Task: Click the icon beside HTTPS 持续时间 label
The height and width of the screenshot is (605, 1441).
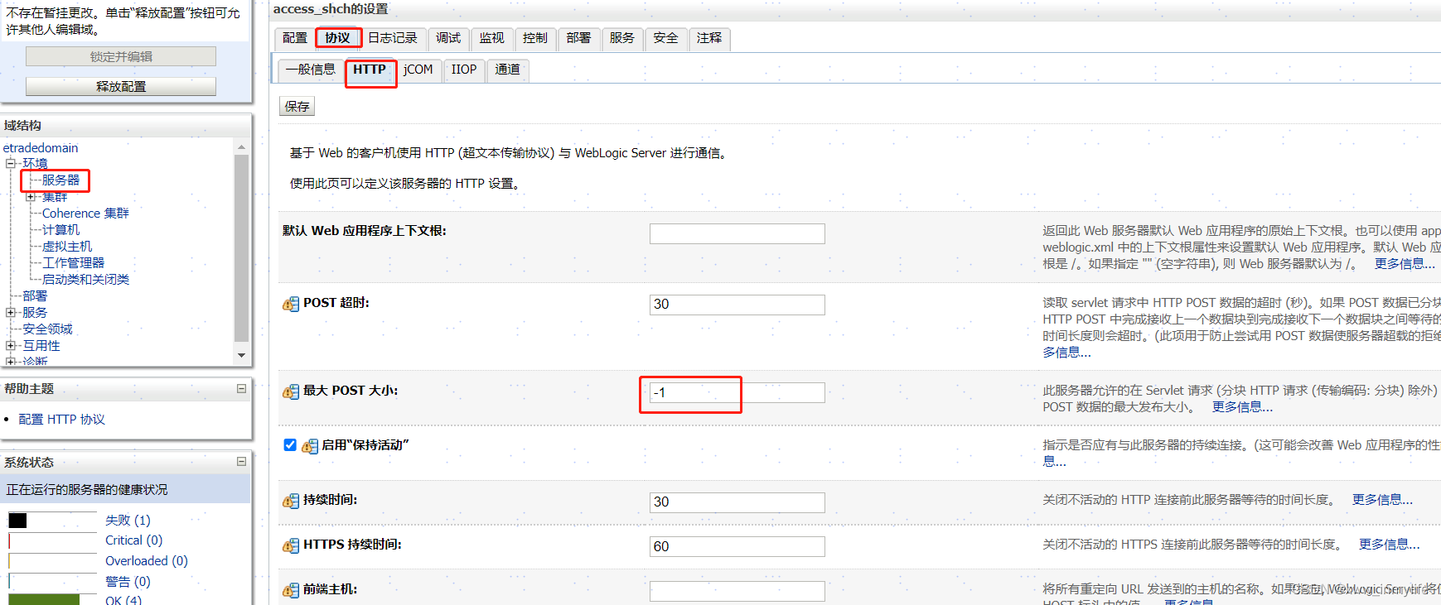Action: 291,545
